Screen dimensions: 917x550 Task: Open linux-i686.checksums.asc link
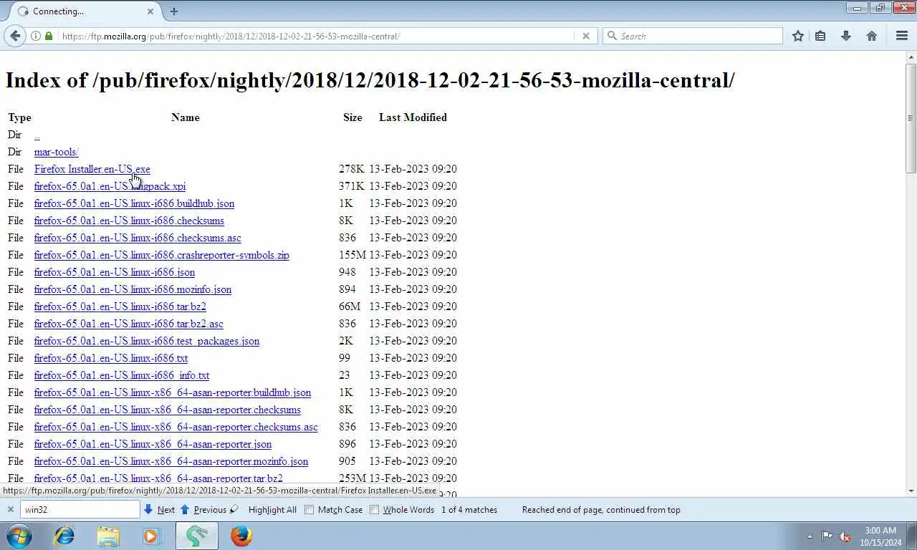[x=138, y=238]
